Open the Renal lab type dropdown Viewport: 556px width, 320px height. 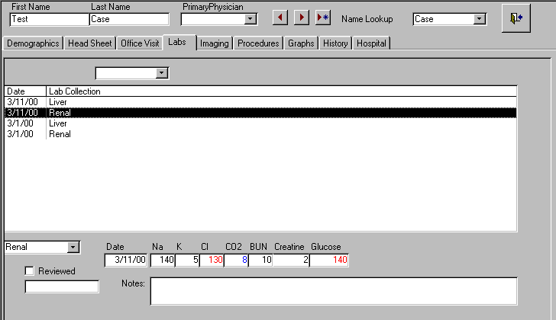click(73, 248)
